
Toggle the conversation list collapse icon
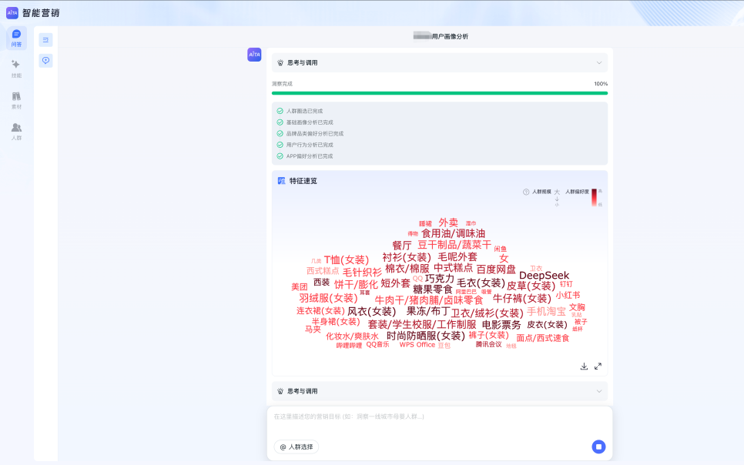pyautogui.click(x=45, y=40)
